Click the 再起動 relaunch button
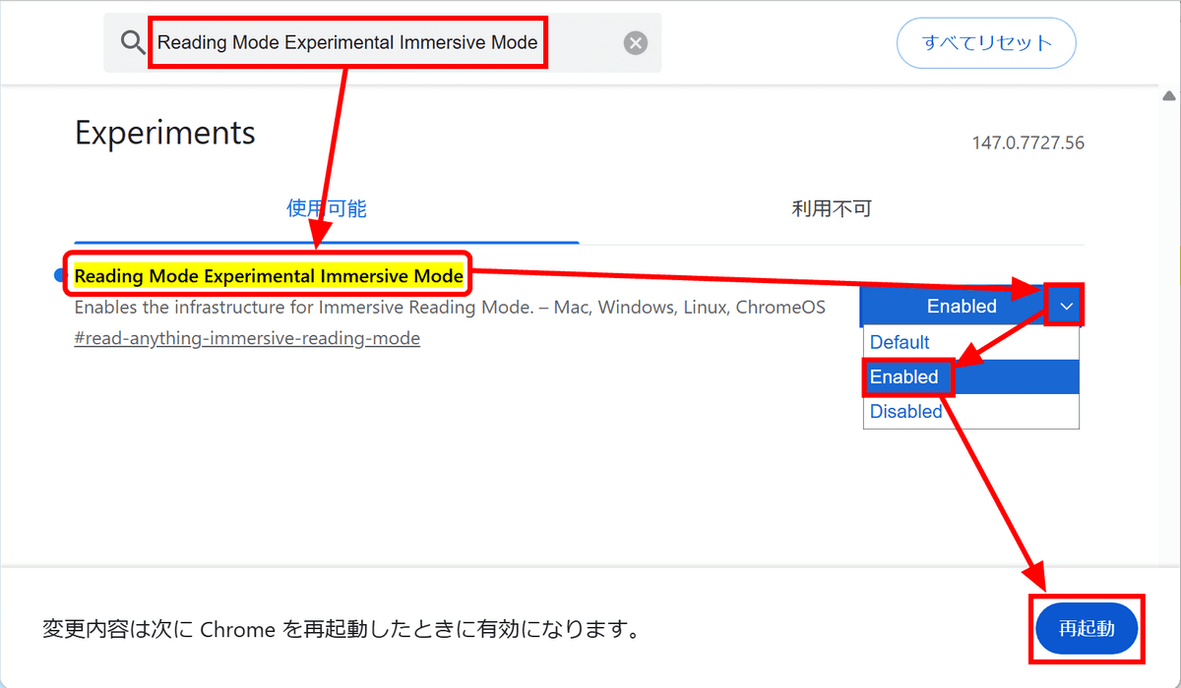Image resolution: width=1181 pixels, height=688 pixels. coord(1087,629)
